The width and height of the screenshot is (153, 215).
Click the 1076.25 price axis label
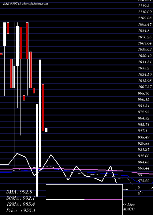(x=145, y=37)
